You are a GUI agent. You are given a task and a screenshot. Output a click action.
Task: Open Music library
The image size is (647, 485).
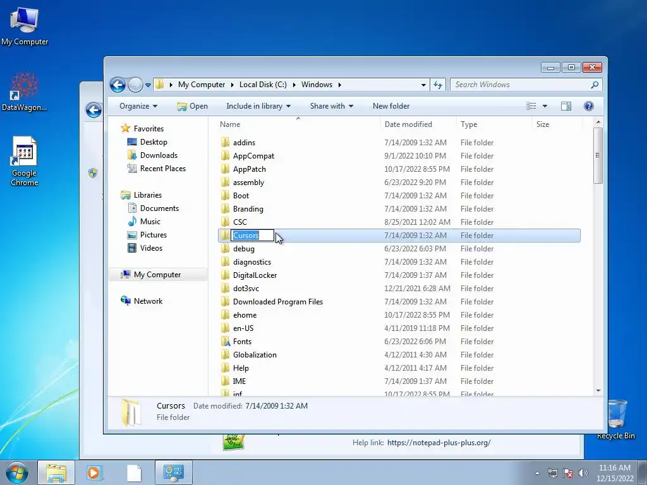point(150,222)
